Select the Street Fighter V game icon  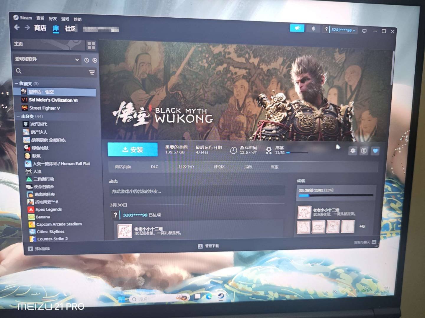coord(25,108)
